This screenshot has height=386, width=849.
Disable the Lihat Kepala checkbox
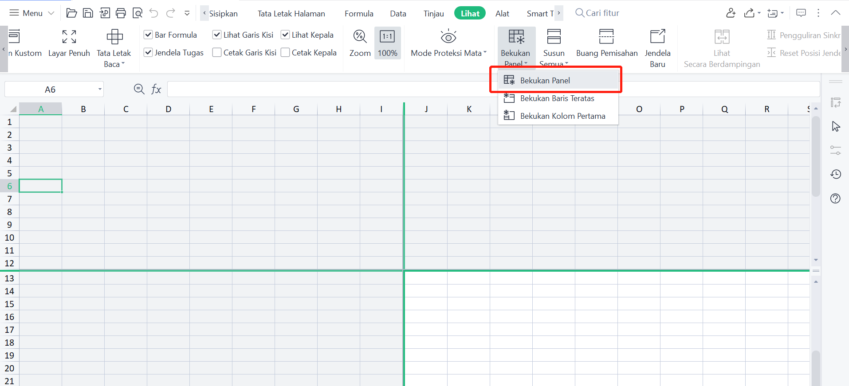pos(285,35)
